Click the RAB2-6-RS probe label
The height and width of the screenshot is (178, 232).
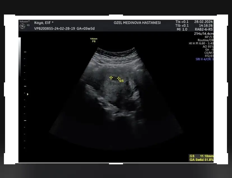click(x=204, y=29)
